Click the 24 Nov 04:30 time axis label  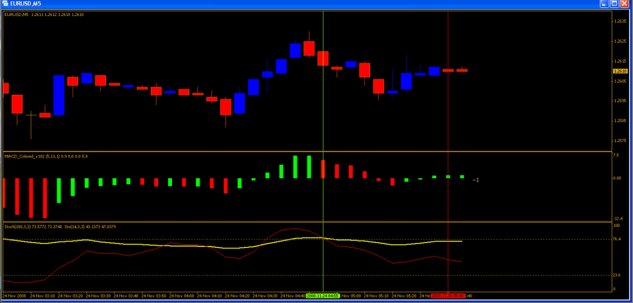[266, 296]
